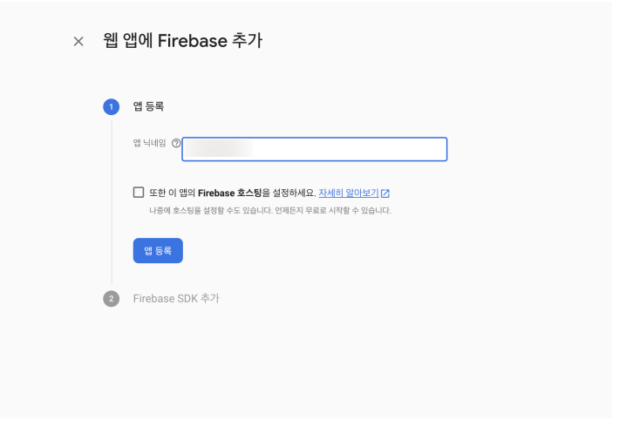Click the blue 앱 등록 button
This screenshot has height=427, width=619.
[158, 251]
